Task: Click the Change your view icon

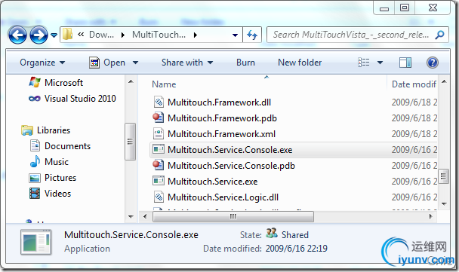Action: coord(364,63)
